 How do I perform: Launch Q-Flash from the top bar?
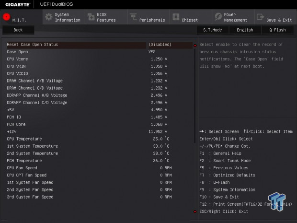277,30
